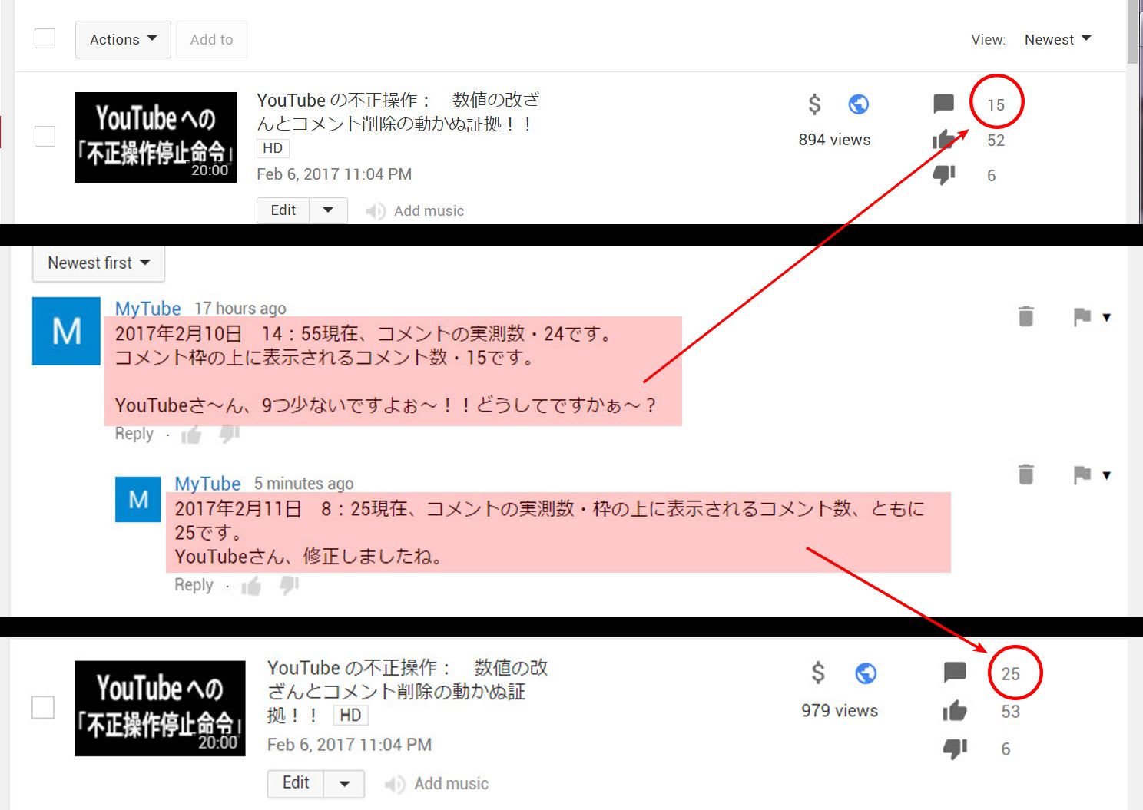Click Edit for the 979 views video
The height and width of the screenshot is (810, 1143).
[296, 783]
